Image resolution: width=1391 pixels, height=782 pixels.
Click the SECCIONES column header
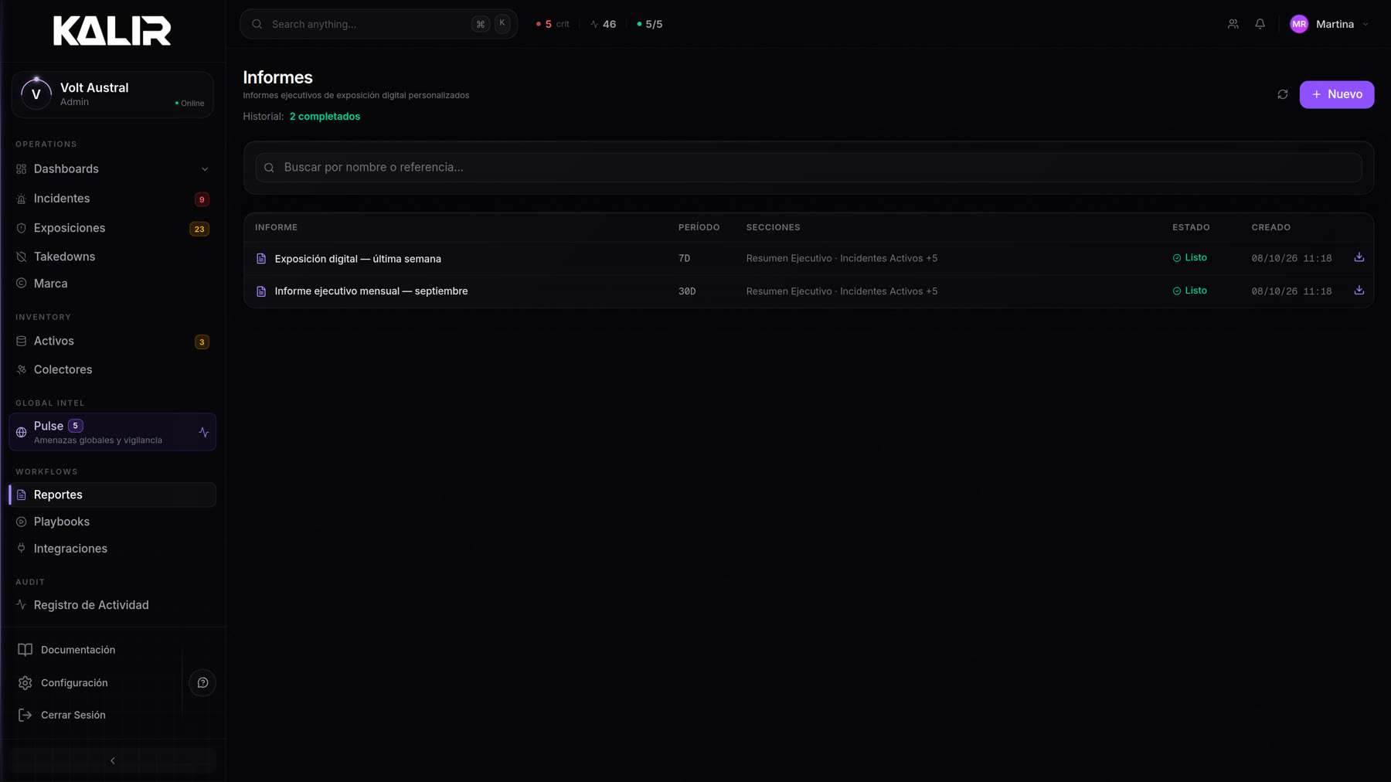click(x=773, y=227)
